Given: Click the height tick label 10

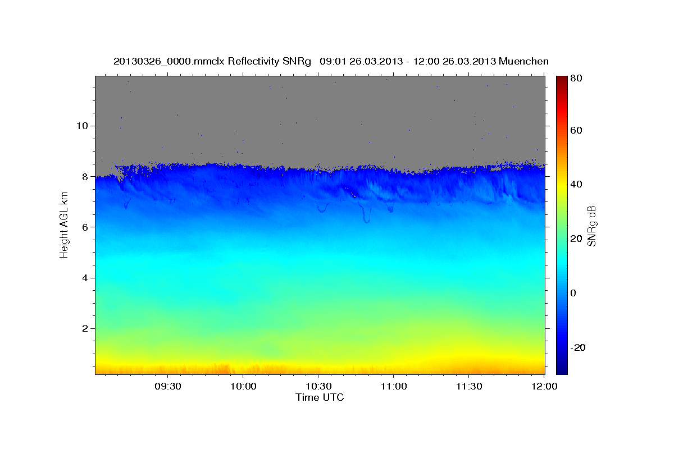Looking at the screenshot, I should tap(84, 125).
